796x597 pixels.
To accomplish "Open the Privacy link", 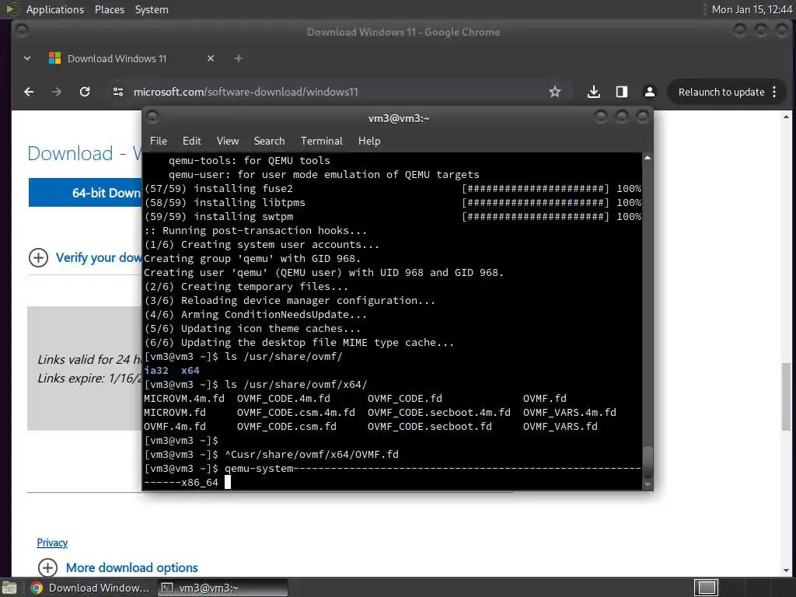I will tap(52, 543).
